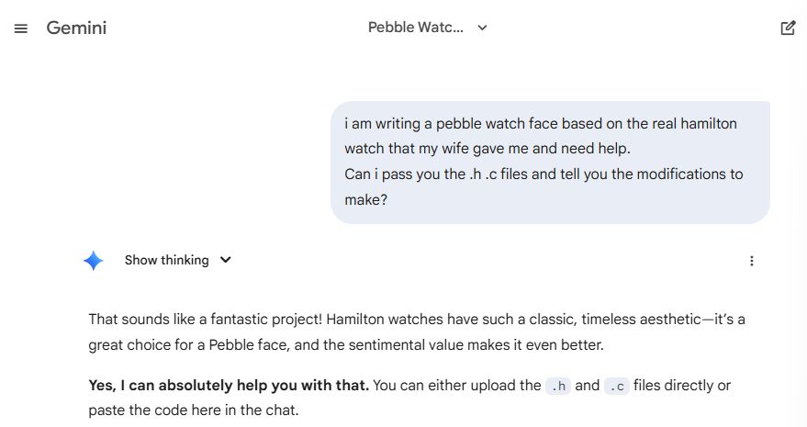Expand the Show thinking chevron arrow
The height and width of the screenshot is (427, 807).
(226, 261)
